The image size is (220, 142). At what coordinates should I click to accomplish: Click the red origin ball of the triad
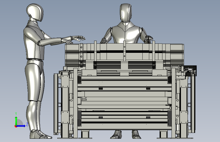[16, 126]
